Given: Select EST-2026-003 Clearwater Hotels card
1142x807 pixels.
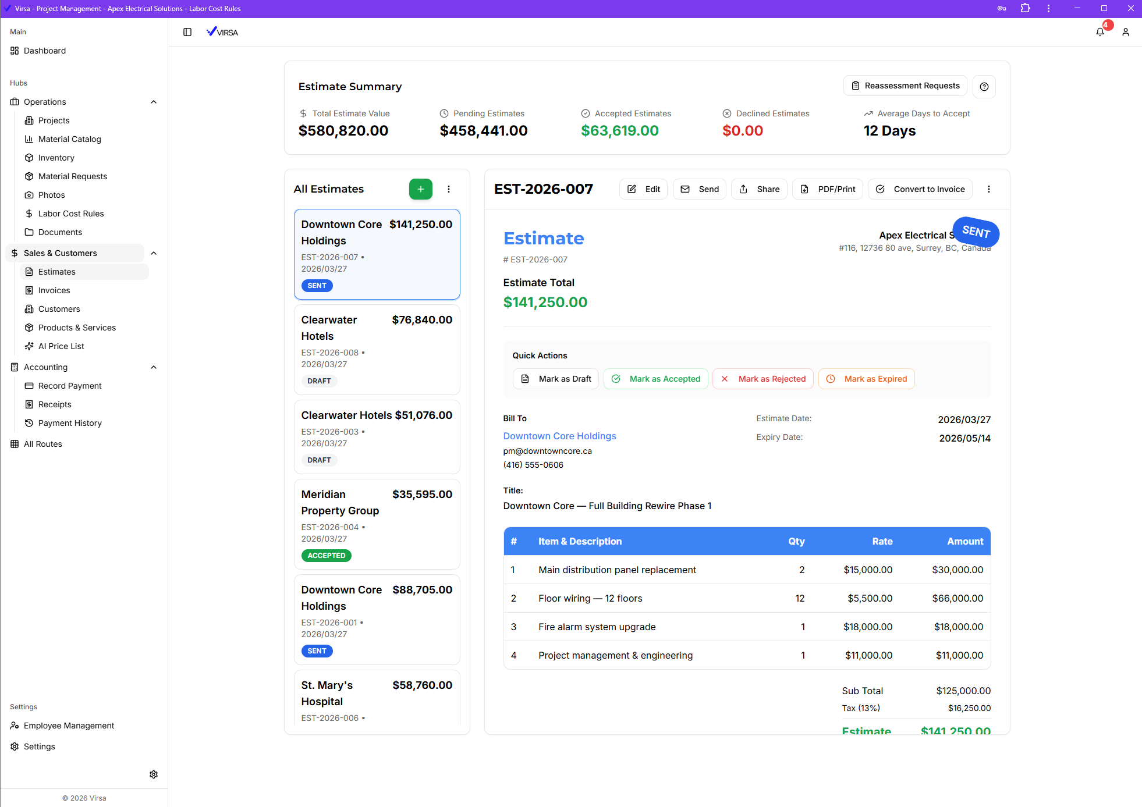Looking at the screenshot, I should (377, 436).
